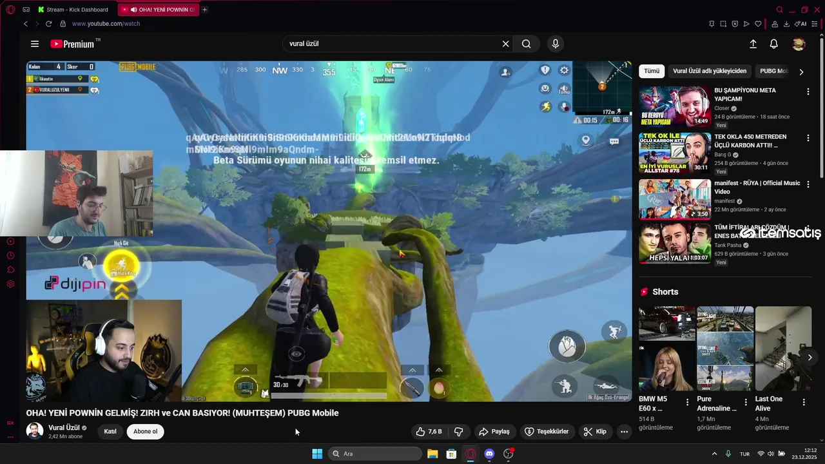
Task: Start voice search with microphone
Action: 556,44
